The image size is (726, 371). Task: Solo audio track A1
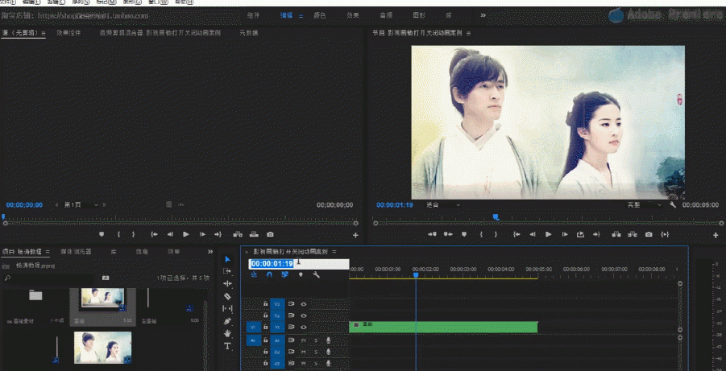(316, 340)
